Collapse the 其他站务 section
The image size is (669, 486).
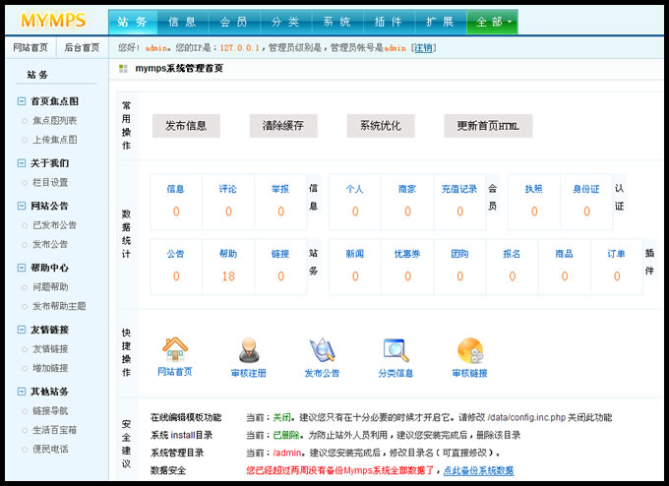[x=22, y=392]
